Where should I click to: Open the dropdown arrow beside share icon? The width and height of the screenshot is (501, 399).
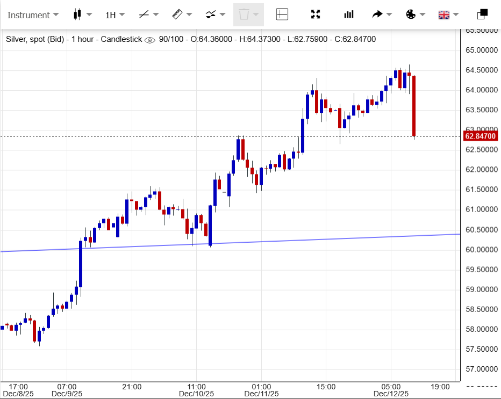(389, 14)
